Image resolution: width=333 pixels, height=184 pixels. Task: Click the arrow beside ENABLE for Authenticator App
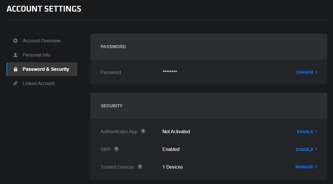pyautogui.click(x=317, y=131)
